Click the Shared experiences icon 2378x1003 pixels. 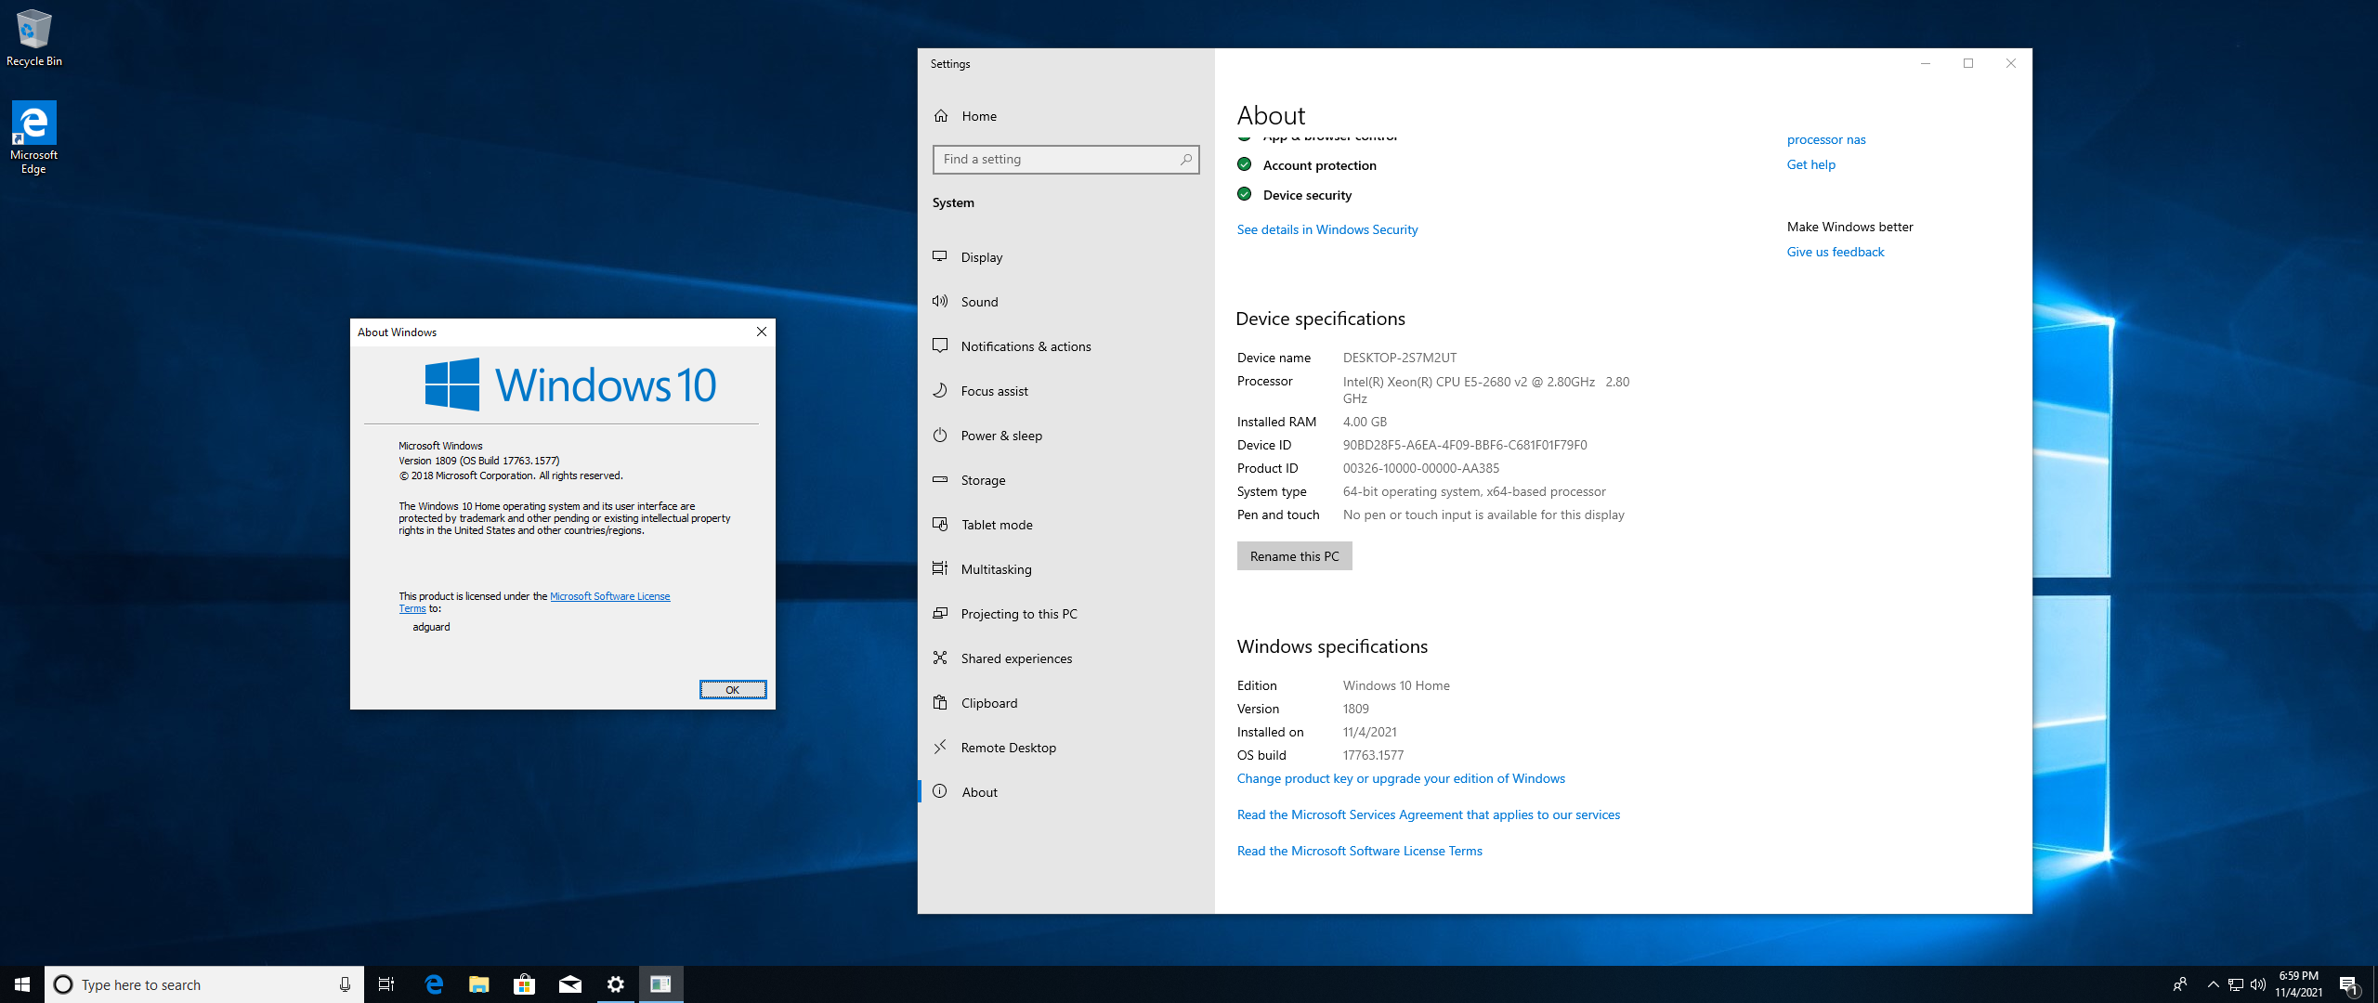pos(940,658)
